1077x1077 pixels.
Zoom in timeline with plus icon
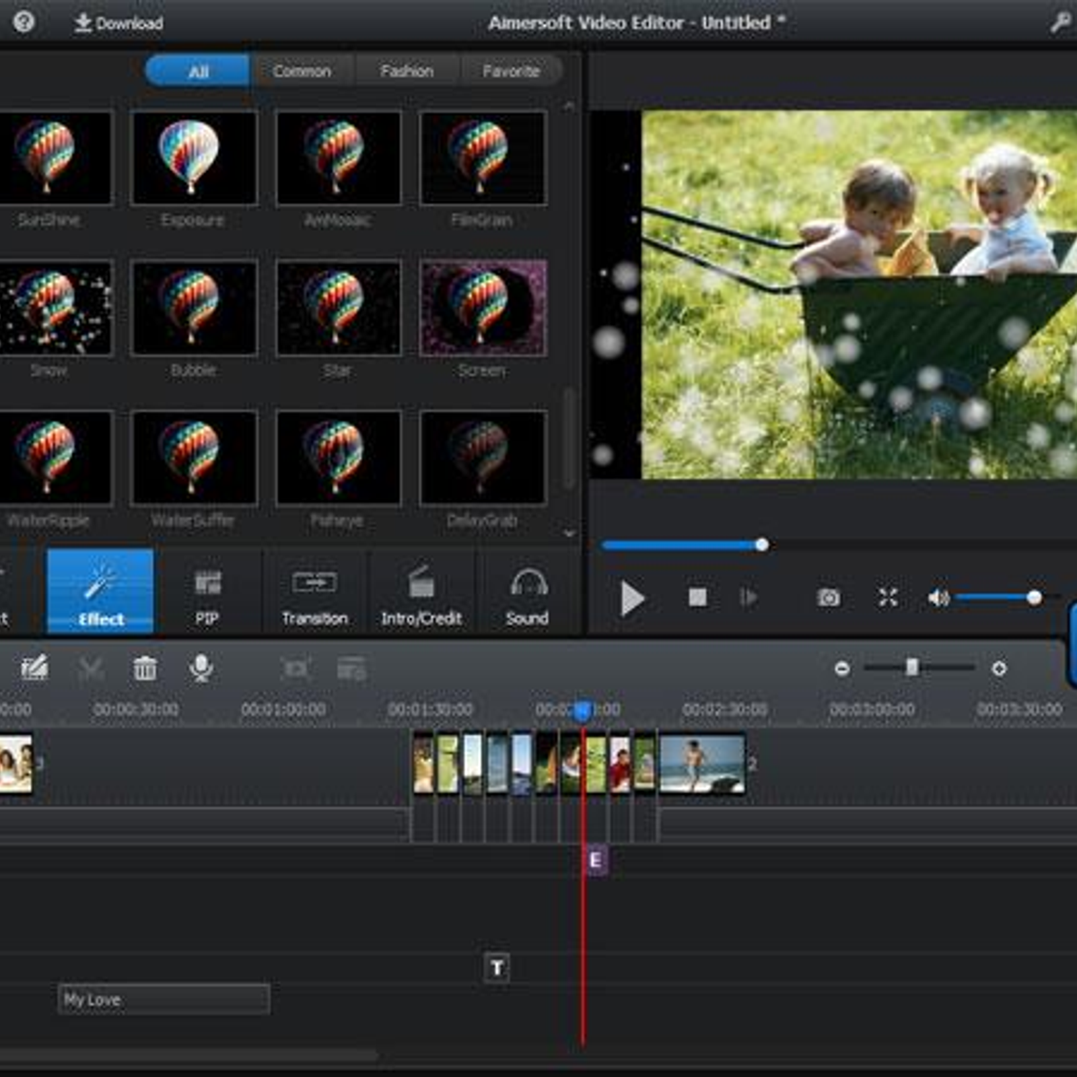click(999, 668)
